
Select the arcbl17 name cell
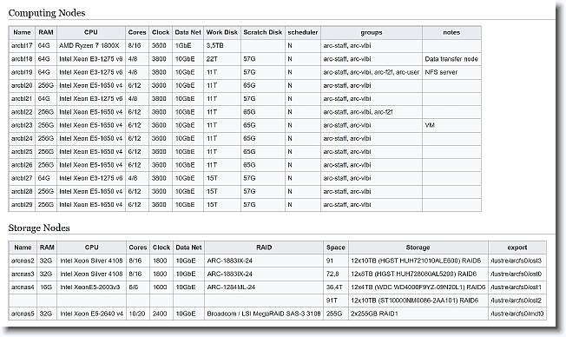[22, 46]
